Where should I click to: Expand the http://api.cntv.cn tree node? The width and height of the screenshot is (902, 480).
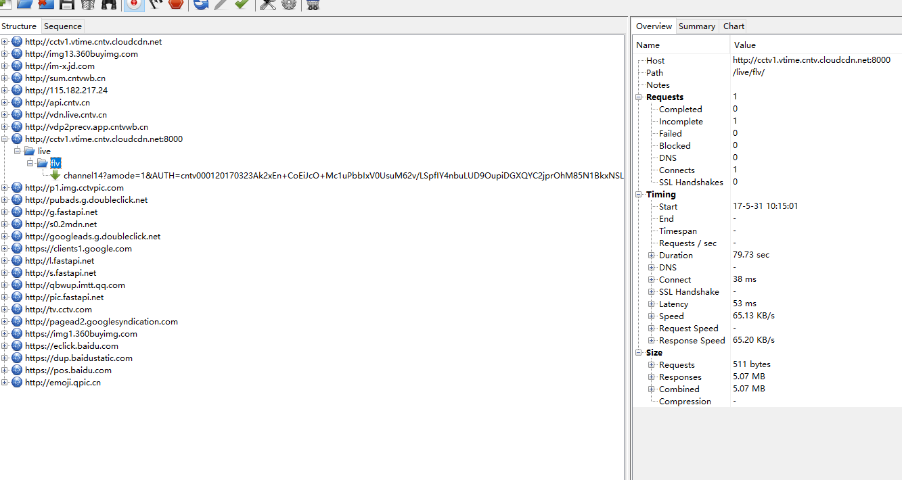(x=5, y=103)
